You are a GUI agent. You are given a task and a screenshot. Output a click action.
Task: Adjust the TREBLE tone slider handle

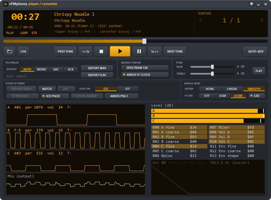pyautogui.click(x=212, y=74)
